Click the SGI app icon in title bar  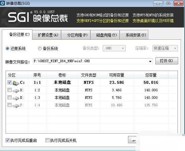[x=2, y=3]
